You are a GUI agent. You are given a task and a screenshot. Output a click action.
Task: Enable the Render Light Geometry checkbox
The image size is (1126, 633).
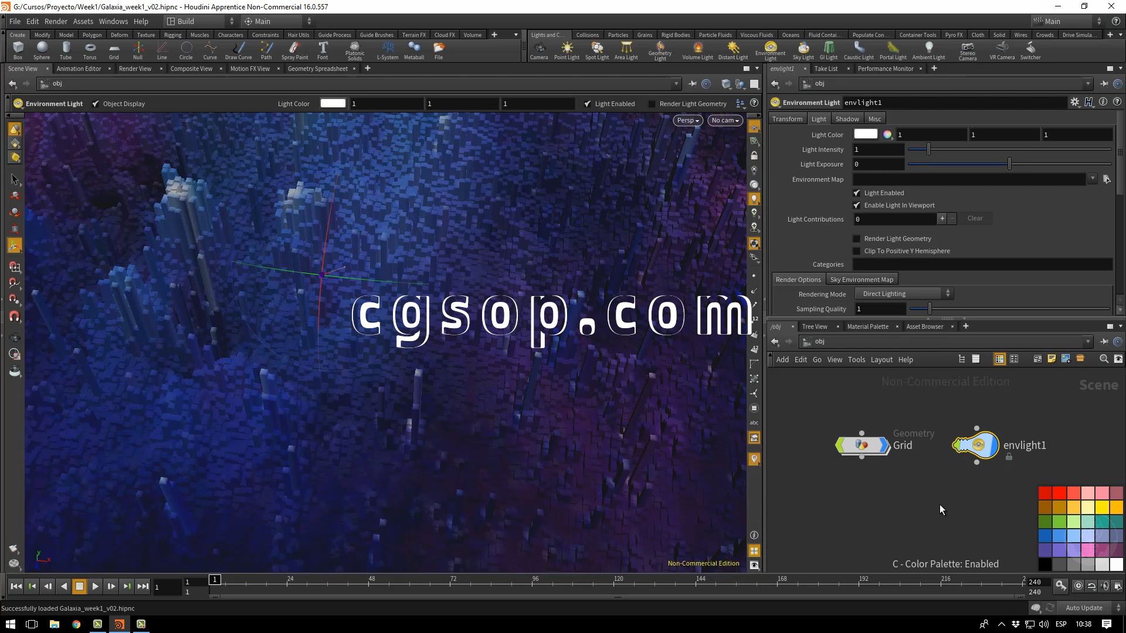pyautogui.click(x=857, y=239)
